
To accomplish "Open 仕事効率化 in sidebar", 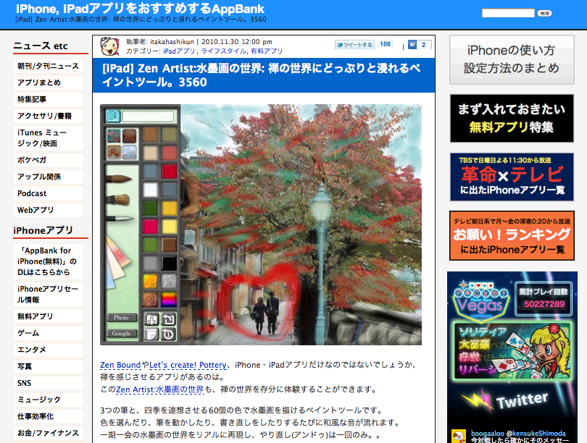I will [x=49, y=416].
